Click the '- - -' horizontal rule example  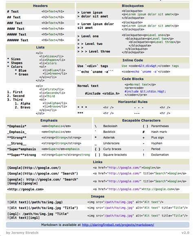coord(139,108)
